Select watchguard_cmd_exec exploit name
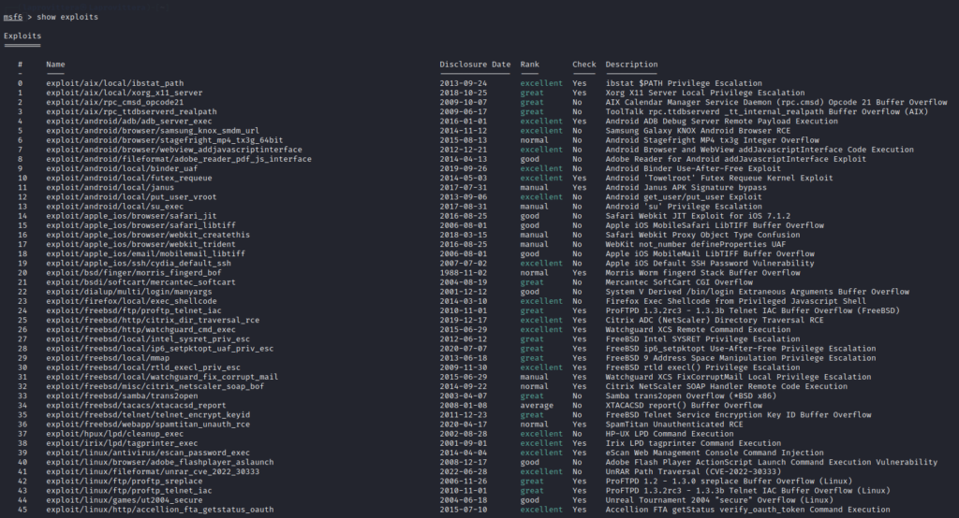Viewport: 959px width, 518px height. (x=140, y=329)
